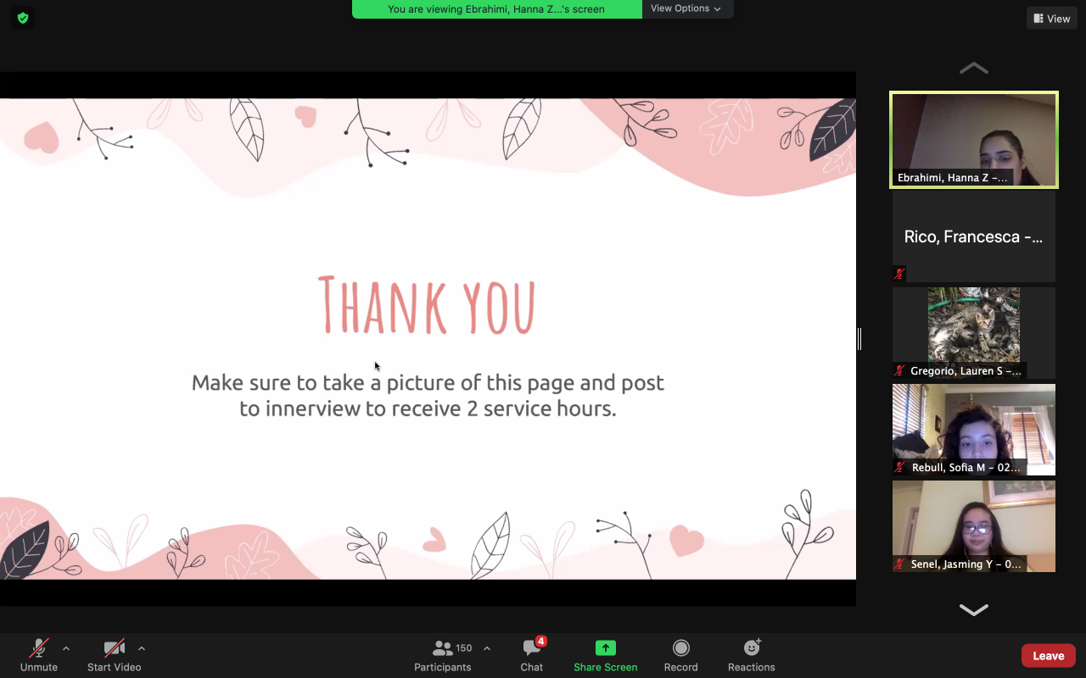The width and height of the screenshot is (1086, 678).
Task: Click the participant count 150
Action: 464,648
